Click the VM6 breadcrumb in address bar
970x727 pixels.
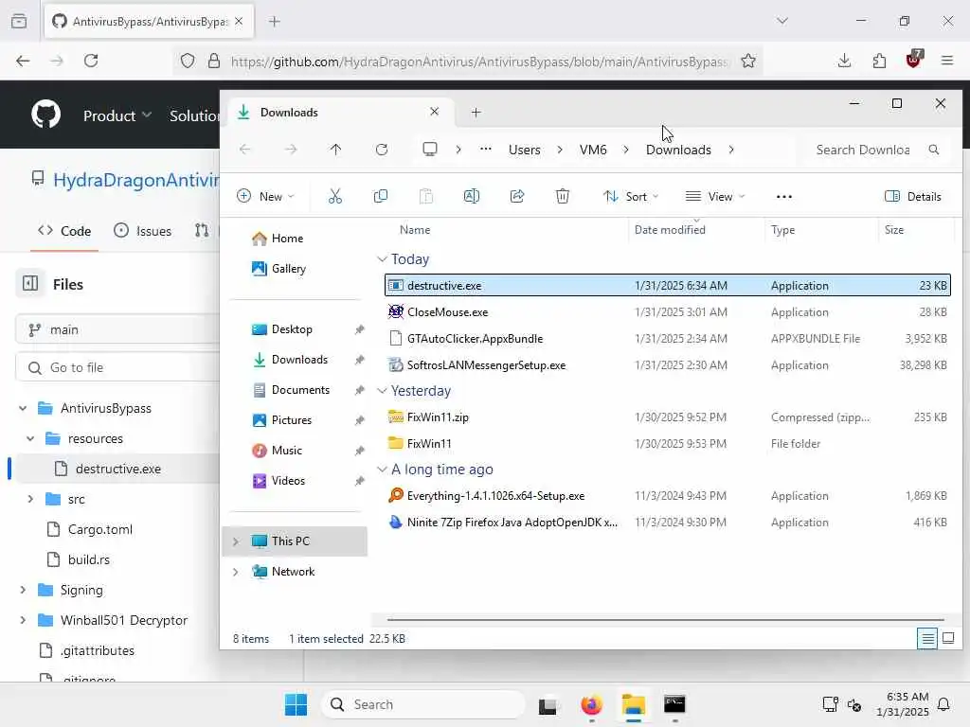pyautogui.click(x=593, y=150)
